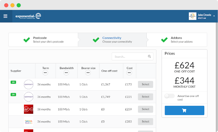
Task: Click the user avatar picture
Action: tap(192, 16)
